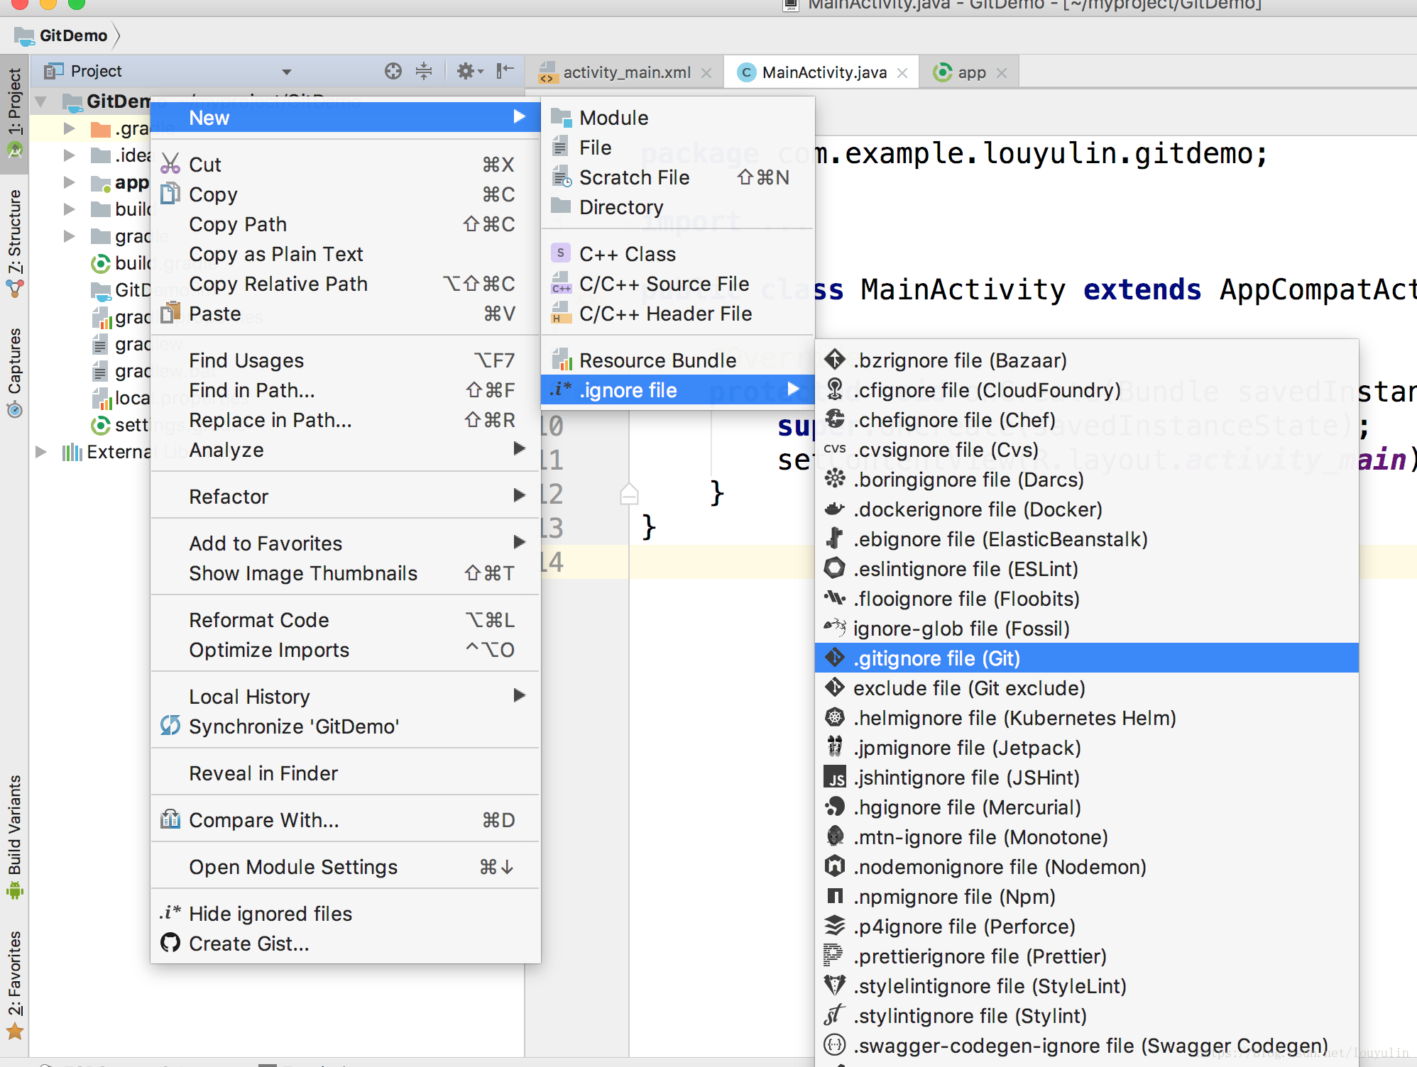The height and width of the screenshot is (1067, 1417).
Task: Collapse the GitDemo root tree node
Action: [41, 101]
